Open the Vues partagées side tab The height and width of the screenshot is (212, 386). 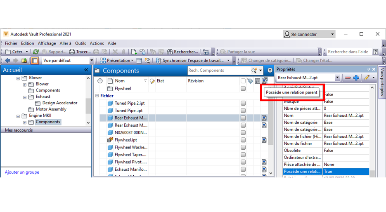click(x=382, y=82)
